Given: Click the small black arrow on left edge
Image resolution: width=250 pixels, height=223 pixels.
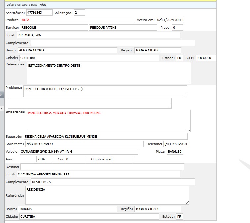Looking at the screenshot, I should (x=1, y=108).
